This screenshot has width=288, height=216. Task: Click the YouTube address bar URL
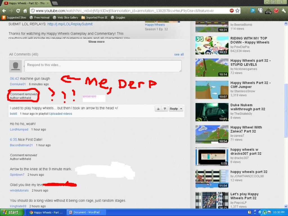point(125,11)
